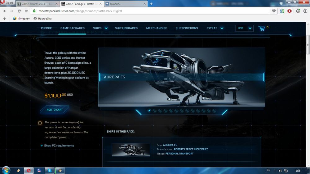Click the EN language indicator in taskbar
The width and height of the screenshot is (310, 174).
click(268, 170)
